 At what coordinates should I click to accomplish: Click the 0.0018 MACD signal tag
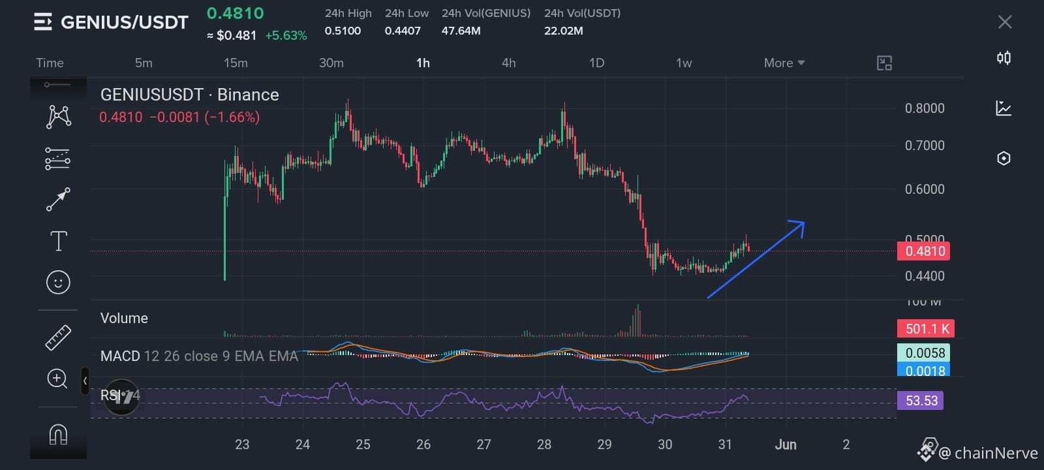click(x=924, y=370)
